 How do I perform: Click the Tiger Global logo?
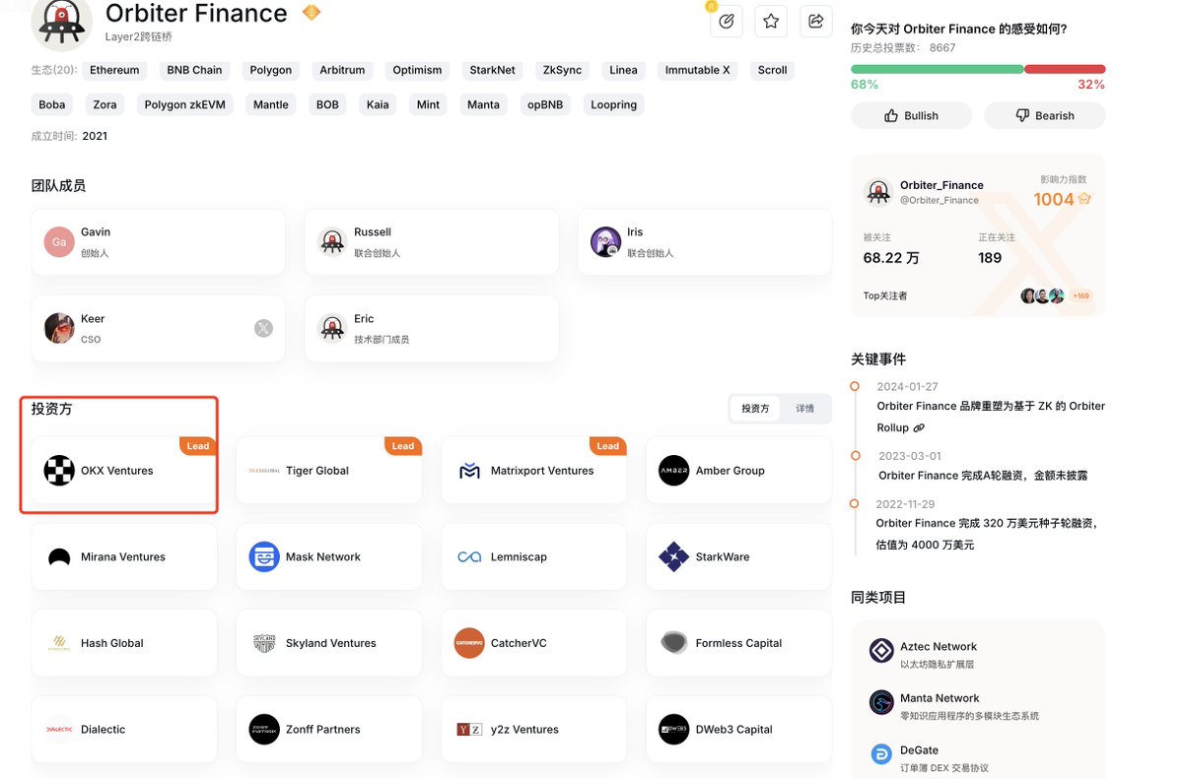click(264, 471)
